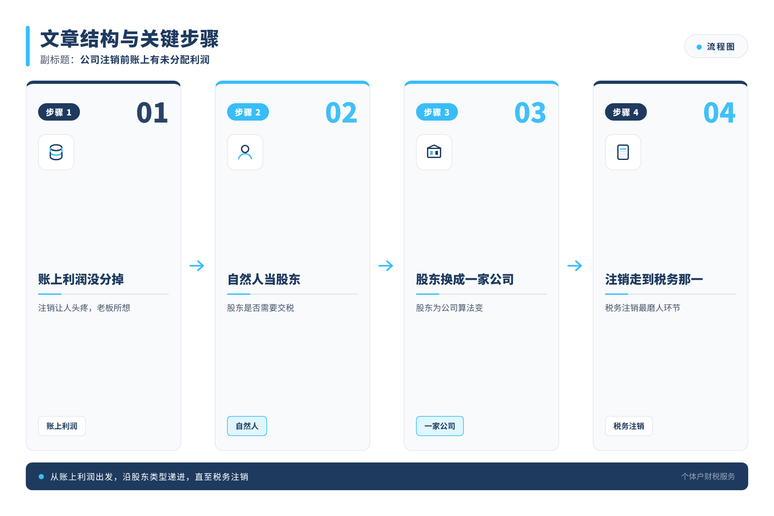The image size is (774, 516).
Task: Click the 自然人 tag
Action: (x=247, y=426)
